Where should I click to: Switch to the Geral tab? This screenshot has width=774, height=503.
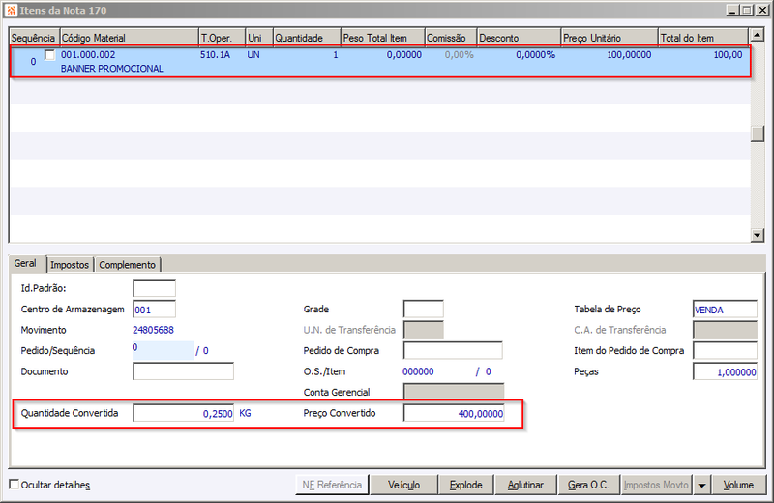(x=25, y=264)
